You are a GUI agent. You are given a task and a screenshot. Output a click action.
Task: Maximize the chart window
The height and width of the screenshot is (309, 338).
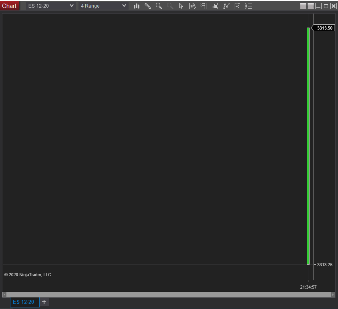[x=326, y=6]
